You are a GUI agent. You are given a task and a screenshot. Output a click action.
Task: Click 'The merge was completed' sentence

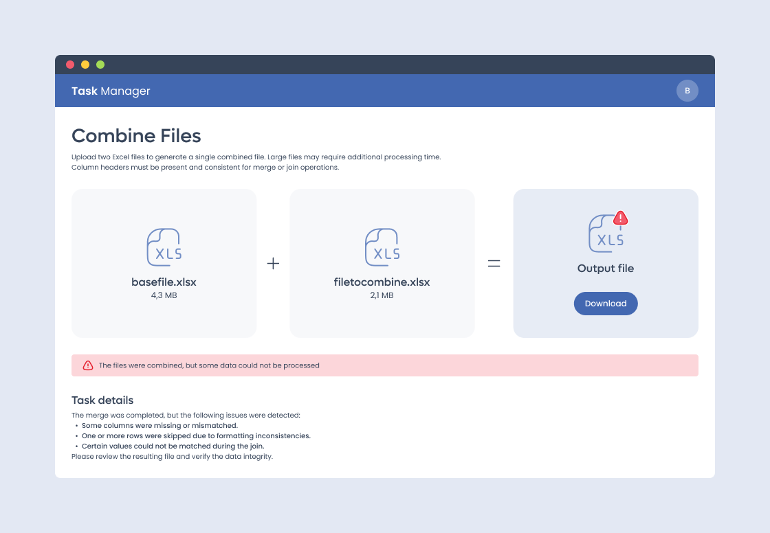coord(186,416)
